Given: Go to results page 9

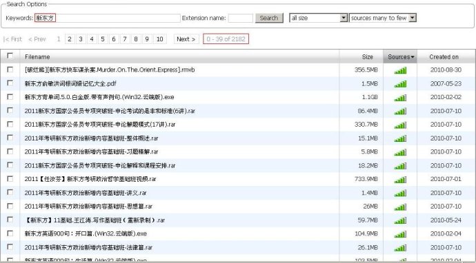Looking at the screenshot, I should point(147,39).
